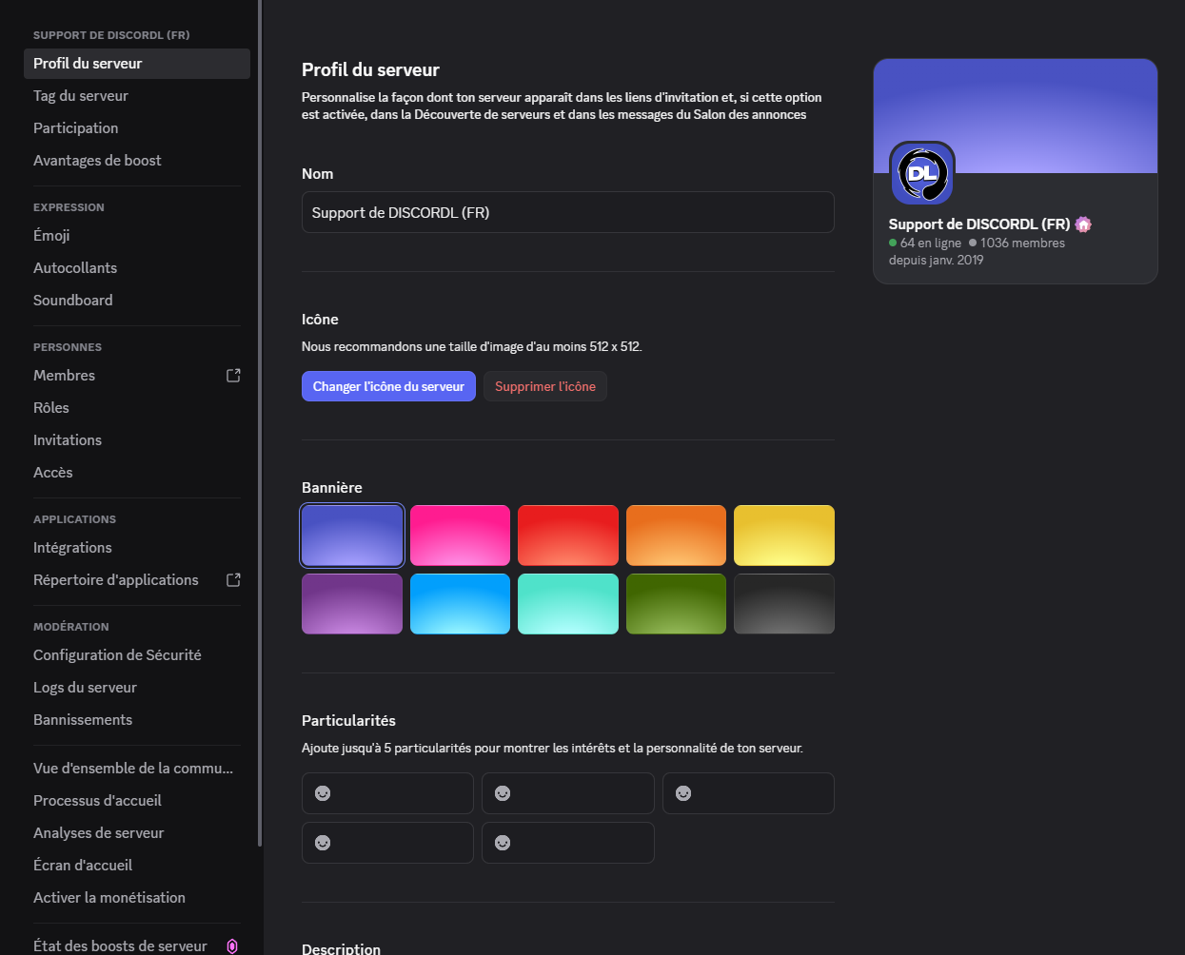Screen dimensions: 1185x955
Task: Click first emoji smiley in Particularités fields
Action: [x=323, y=793]
